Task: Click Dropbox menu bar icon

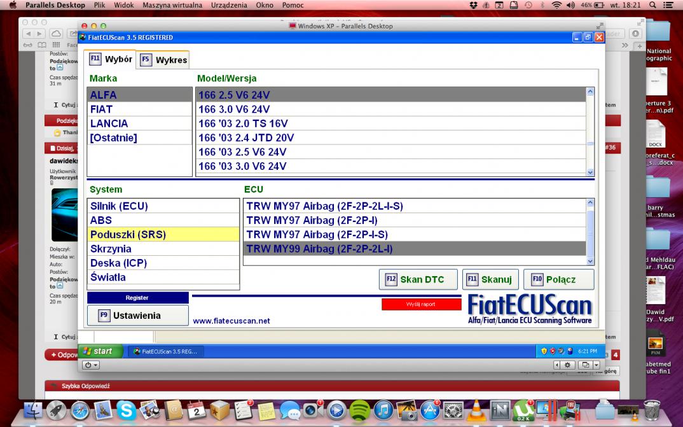Action: point(474,5)
